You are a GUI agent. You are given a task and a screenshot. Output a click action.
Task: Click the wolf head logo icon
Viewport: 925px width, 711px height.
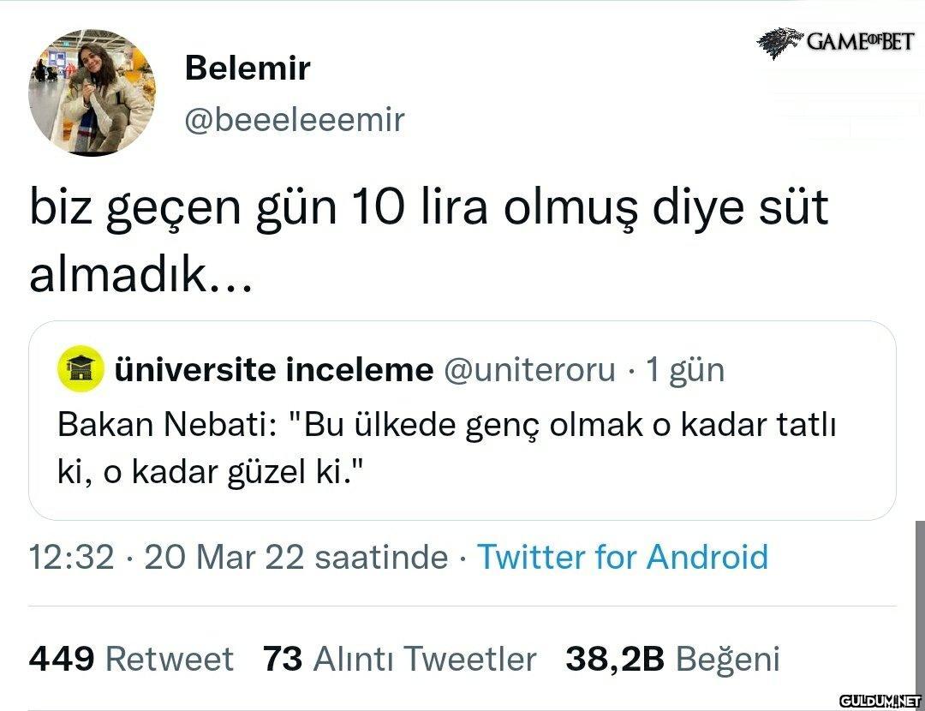coord(779,43)
